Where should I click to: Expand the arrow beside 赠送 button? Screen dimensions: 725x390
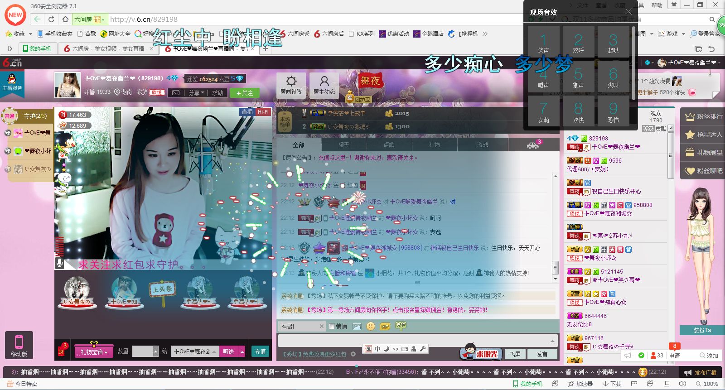pyautogui.click(x=242, y=351)
